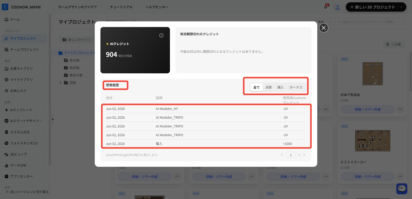Screen dimensions: 412x199
Task: Expand AIテンプレート submenu
Action: 43,110
